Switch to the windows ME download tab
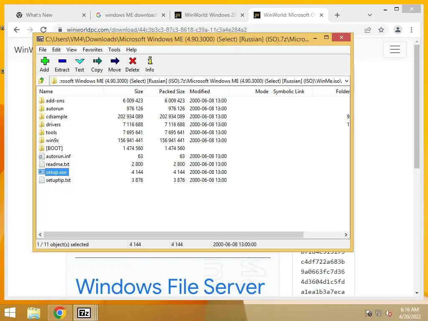This screenshot has height=321, width=428. click(130, 15)
